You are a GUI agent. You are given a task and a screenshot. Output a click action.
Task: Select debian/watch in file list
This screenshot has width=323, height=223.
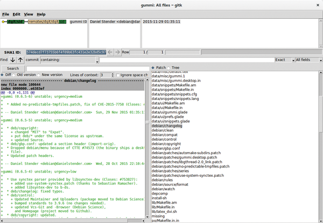tap(163, 189)
